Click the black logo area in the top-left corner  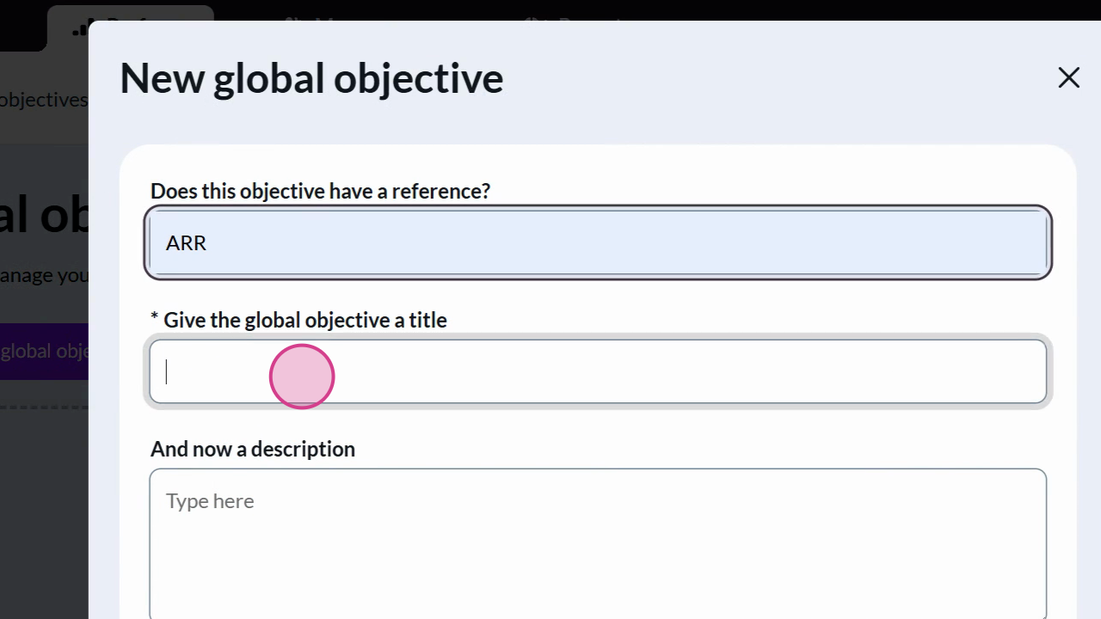[22, 26]
